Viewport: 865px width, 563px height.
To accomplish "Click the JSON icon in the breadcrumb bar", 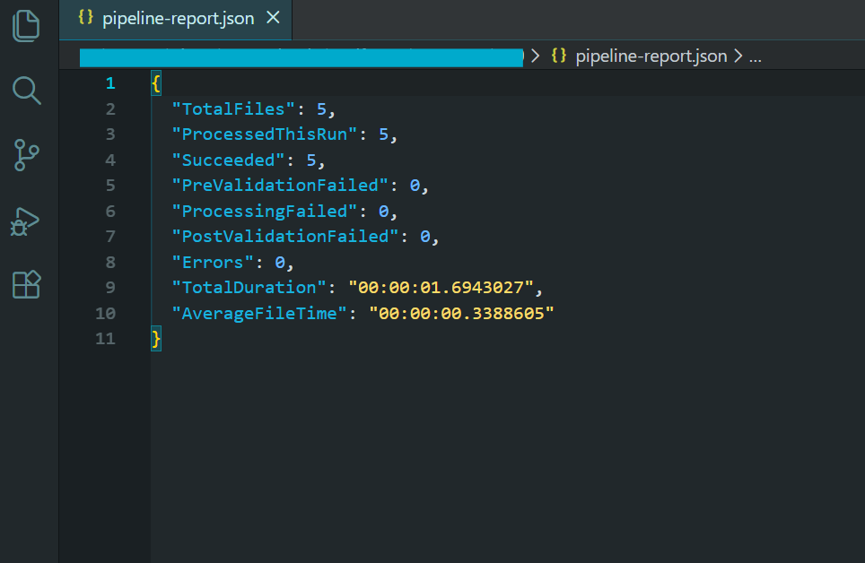I will pyautogui.click(x=557, y=55).
